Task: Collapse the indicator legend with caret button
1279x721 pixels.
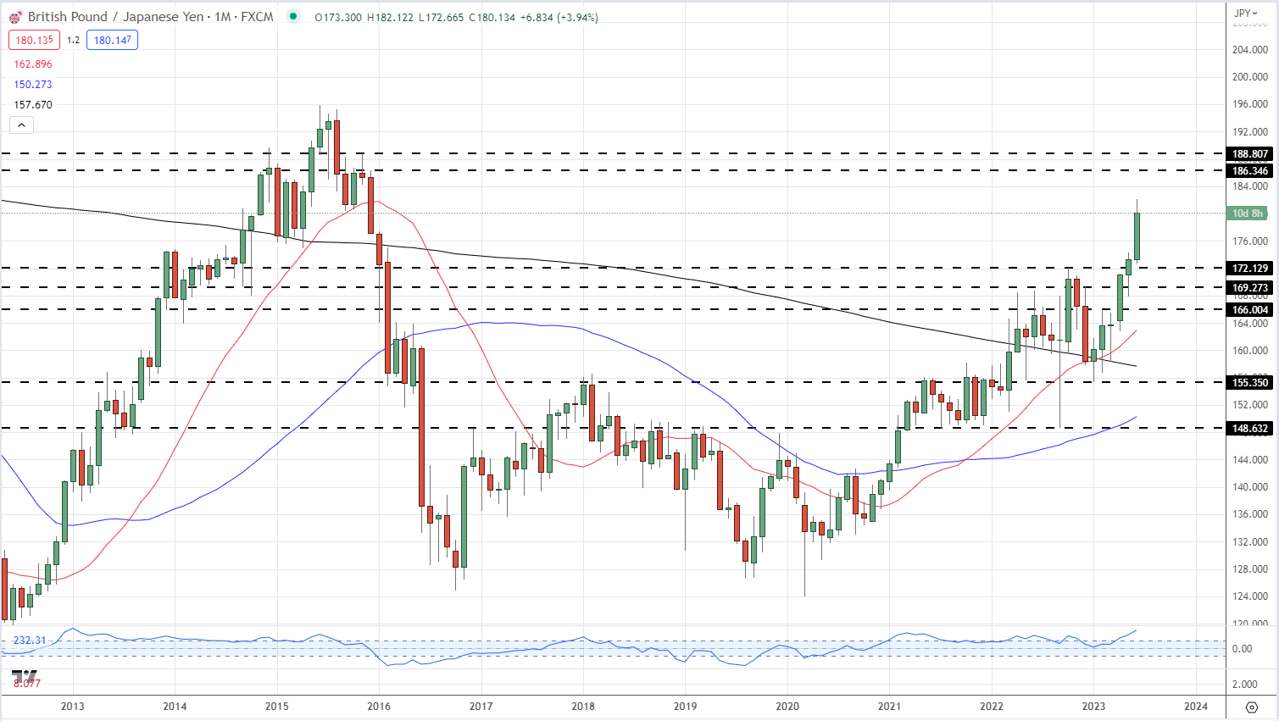Action: (x=21, y=125)
